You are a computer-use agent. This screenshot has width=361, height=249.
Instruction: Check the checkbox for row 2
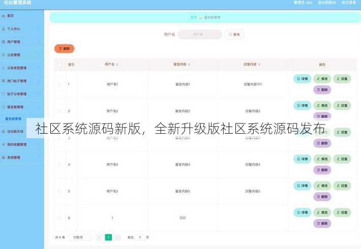pos(59,111)
